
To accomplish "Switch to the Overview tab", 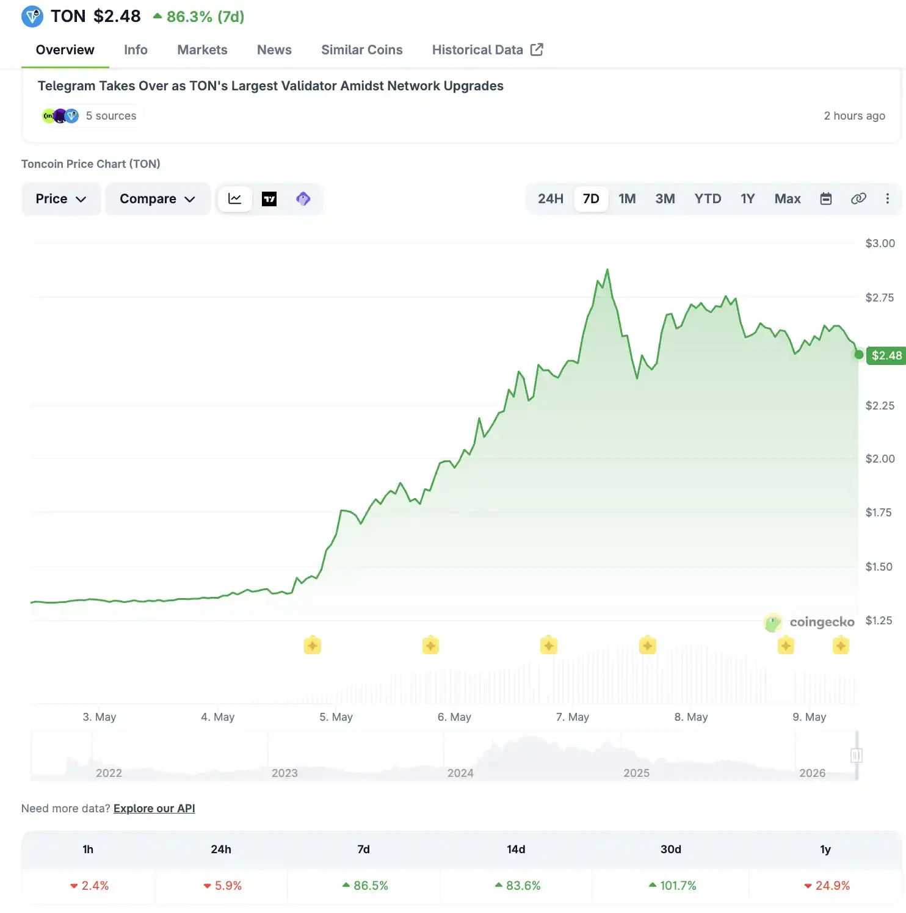I will pos(65,50).
